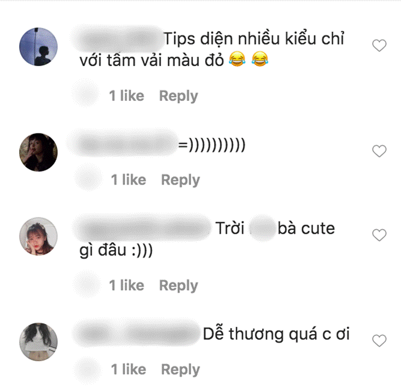
Task: Reply to "Dễ thương quá c ơi" comment
Action: click(x=180, y=370)
